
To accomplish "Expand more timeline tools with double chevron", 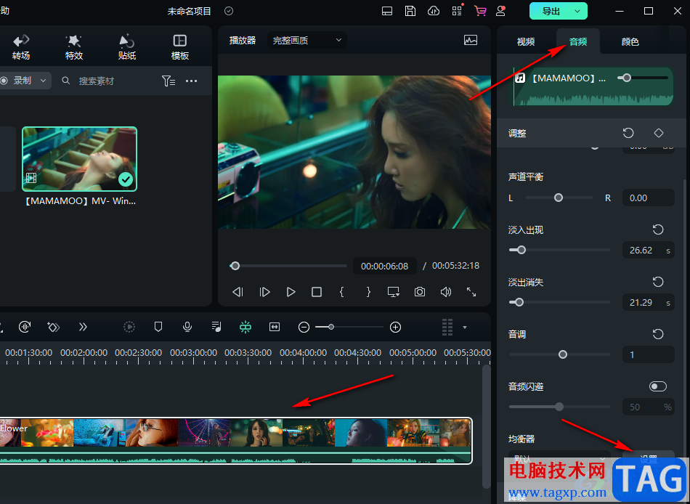I will coord(84,327).
